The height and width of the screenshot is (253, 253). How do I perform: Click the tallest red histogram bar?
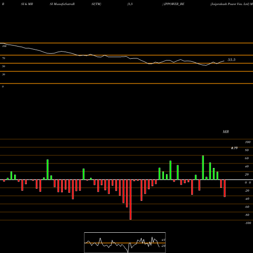pyautogui.click(x=131, y=199)
